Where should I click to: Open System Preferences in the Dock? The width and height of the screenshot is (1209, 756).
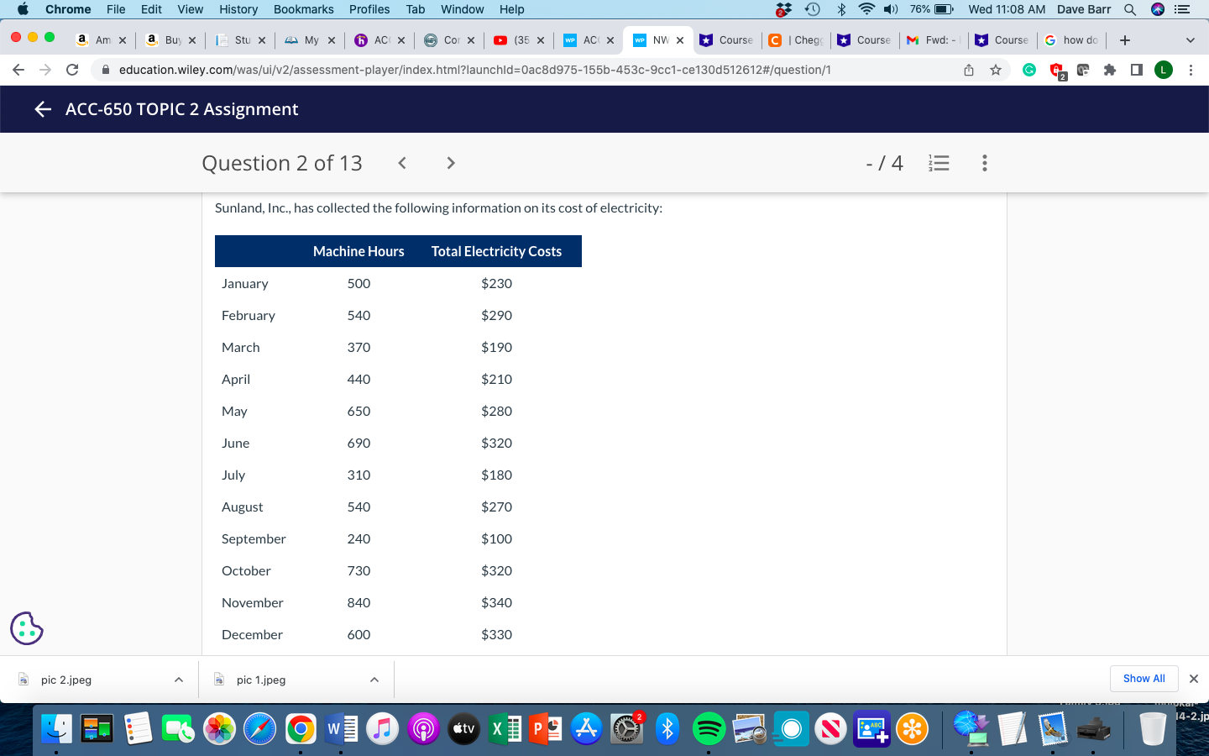[627, 728]
